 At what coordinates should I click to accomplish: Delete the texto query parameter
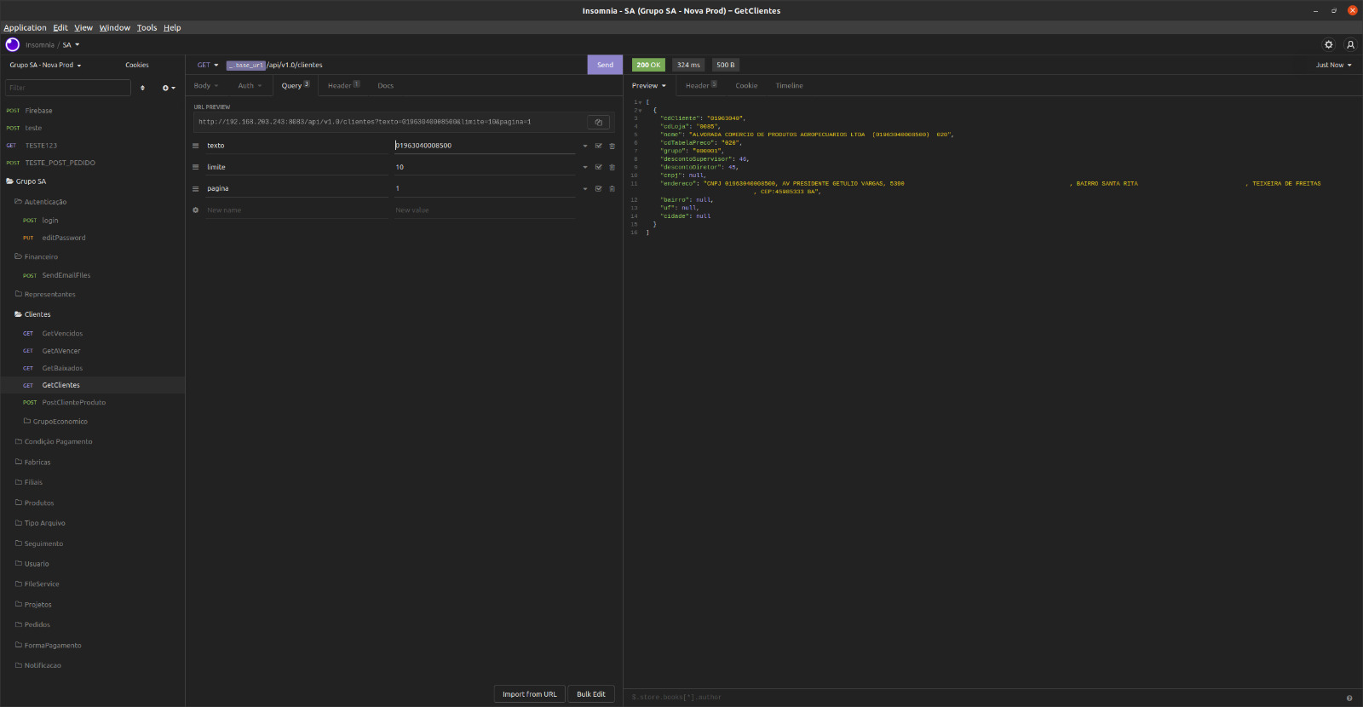click(x=612, y=146)
